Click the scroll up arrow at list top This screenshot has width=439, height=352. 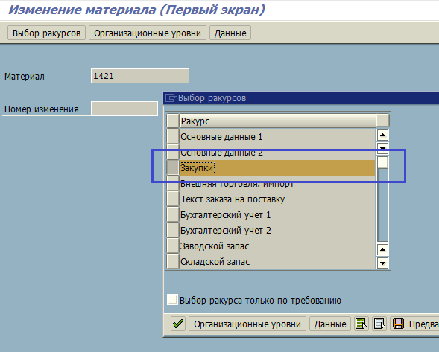(382, 135)
